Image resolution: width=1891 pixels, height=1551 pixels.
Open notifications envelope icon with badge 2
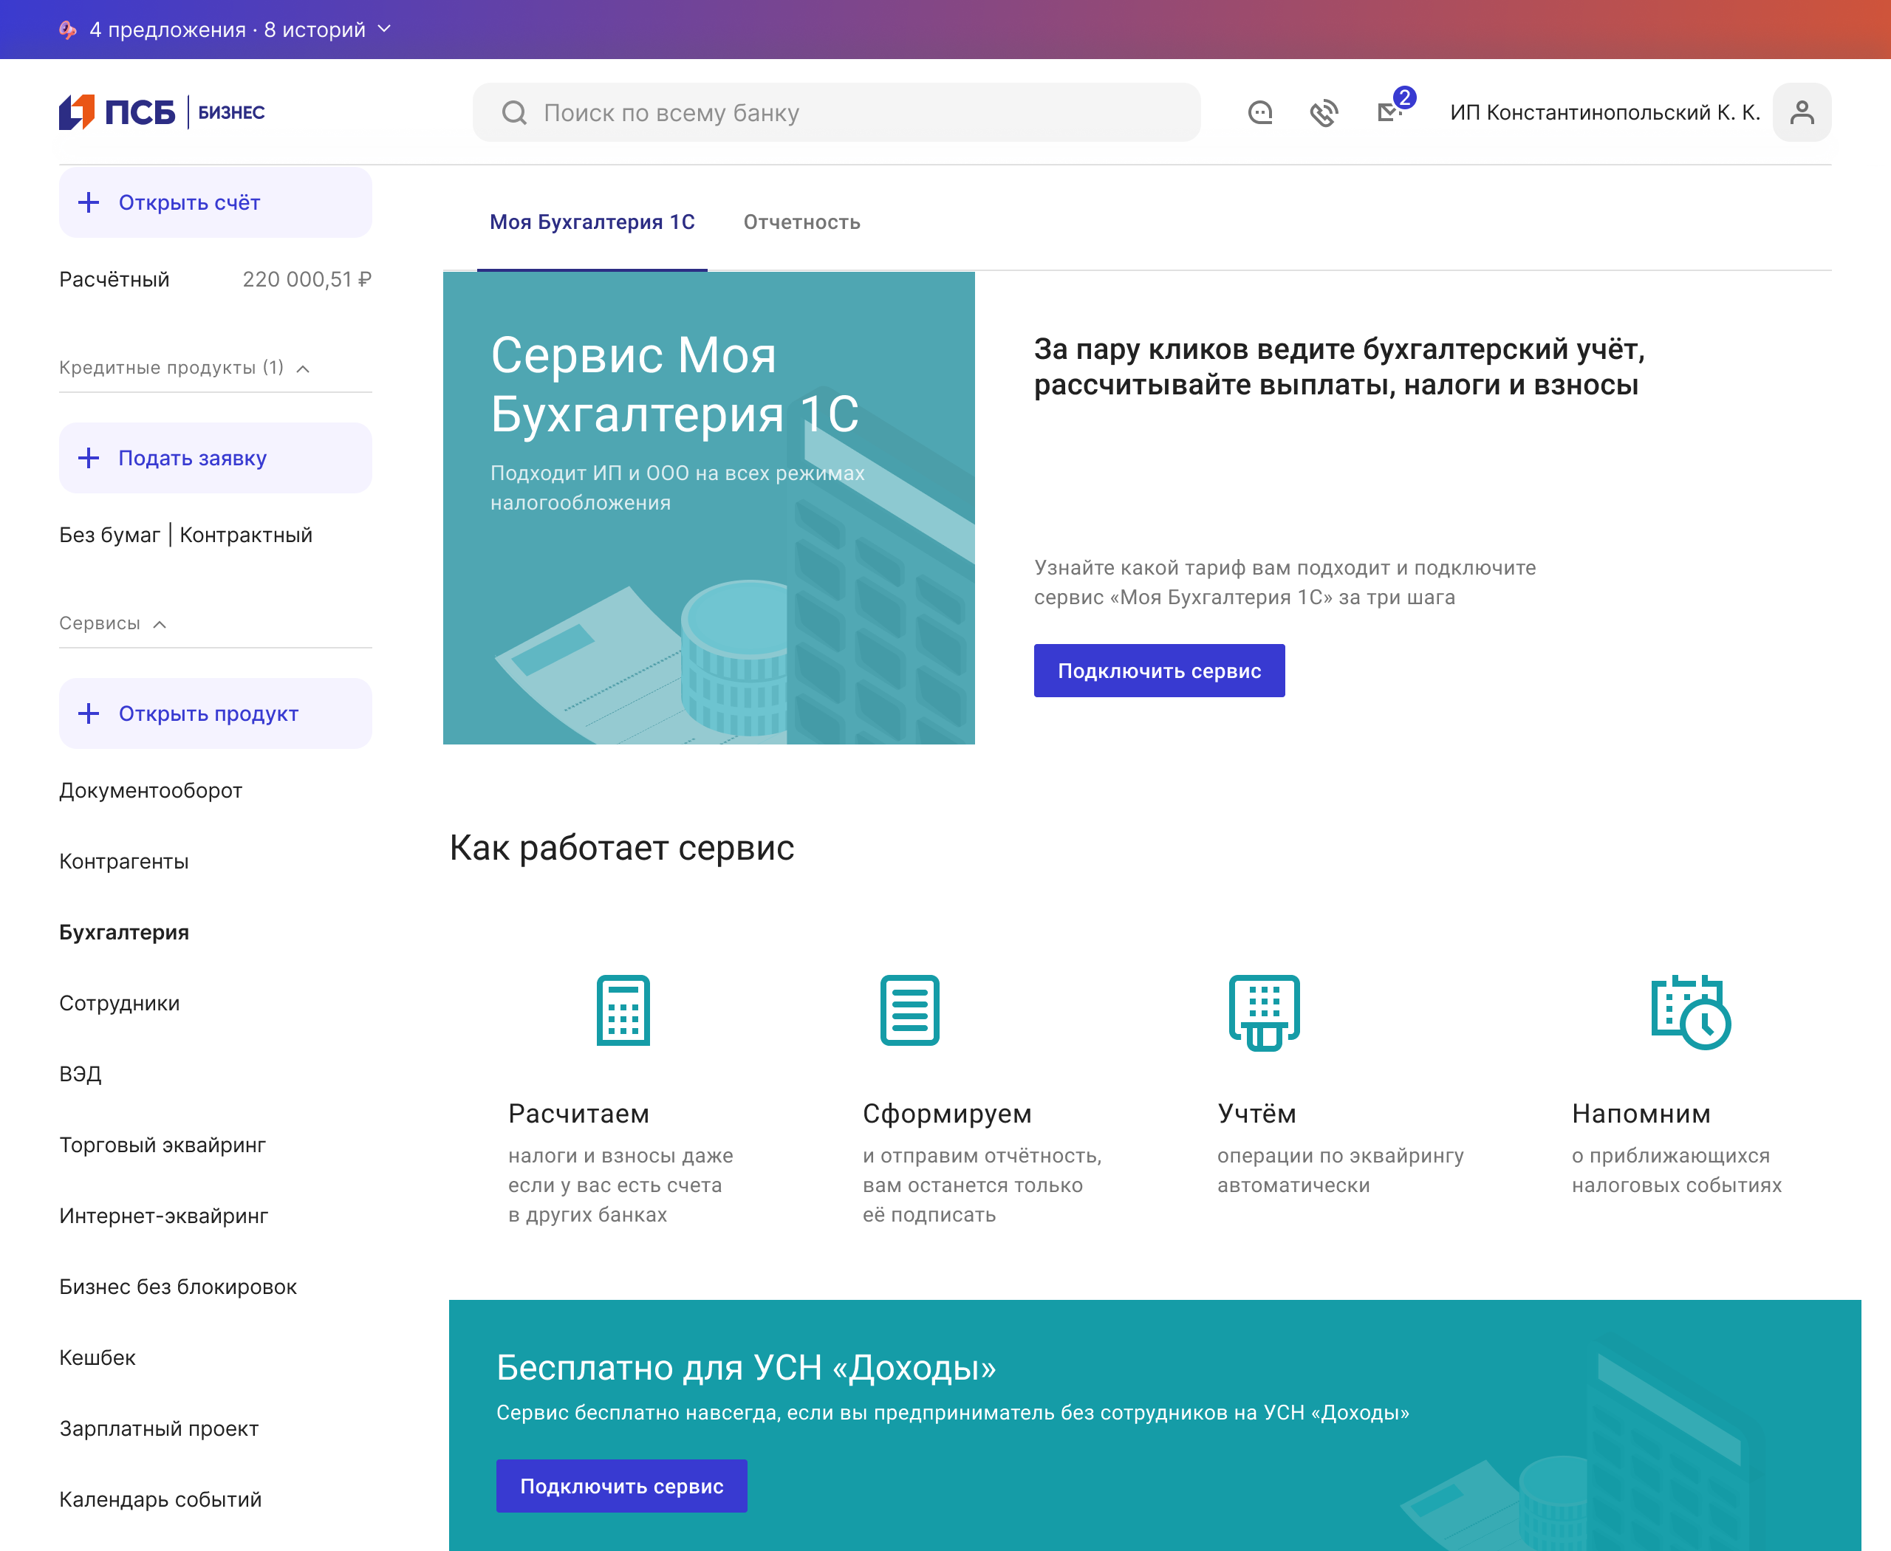point(1389,112)
